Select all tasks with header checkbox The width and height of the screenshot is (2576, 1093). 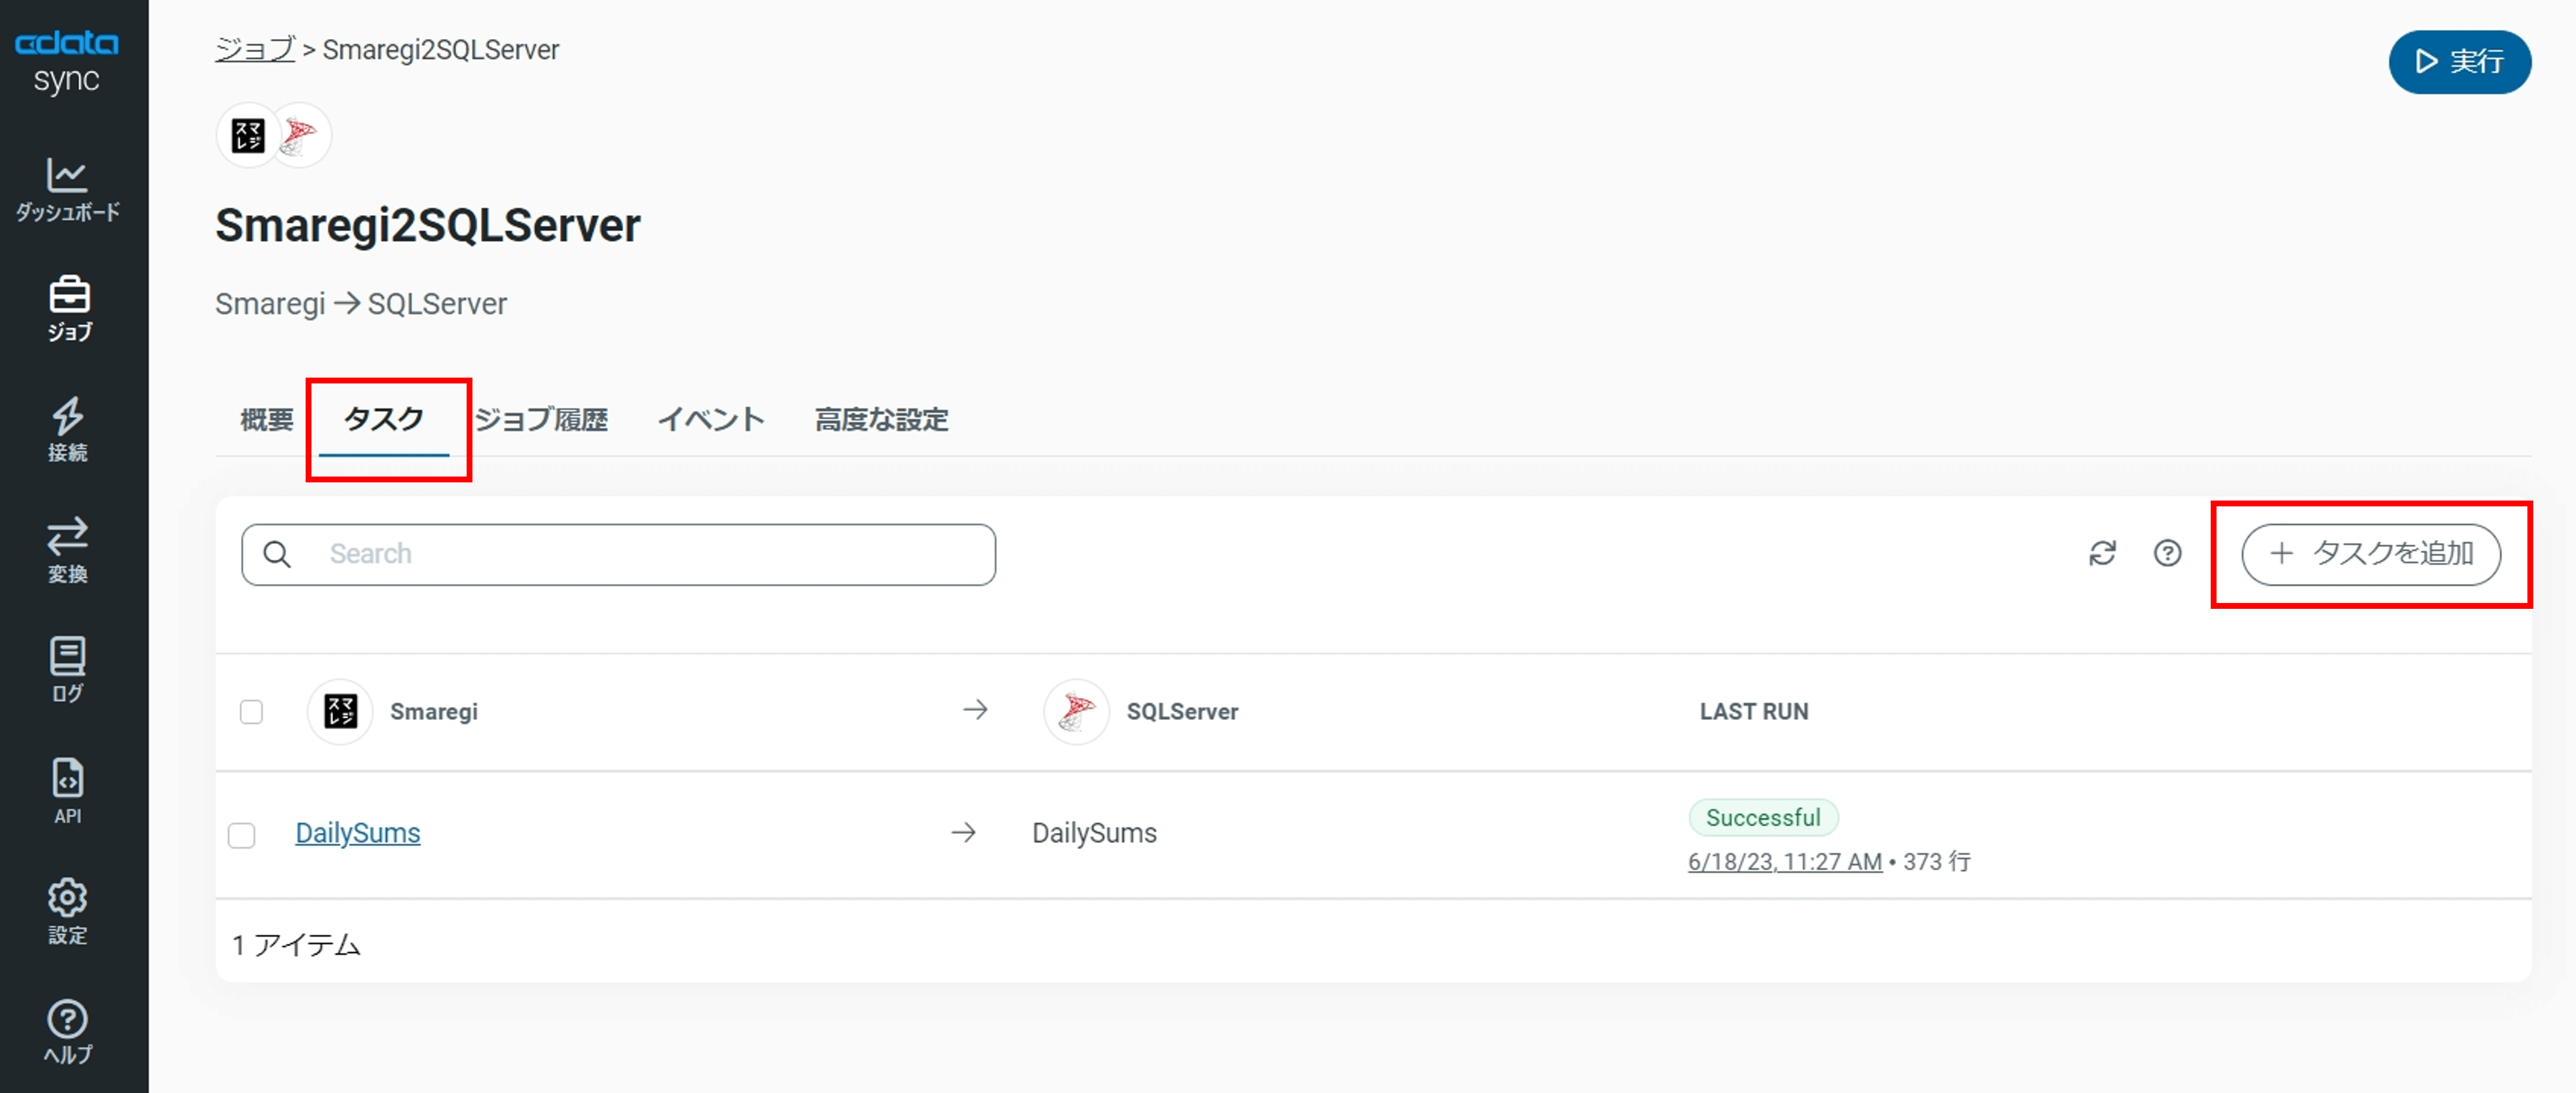(251, 711)
